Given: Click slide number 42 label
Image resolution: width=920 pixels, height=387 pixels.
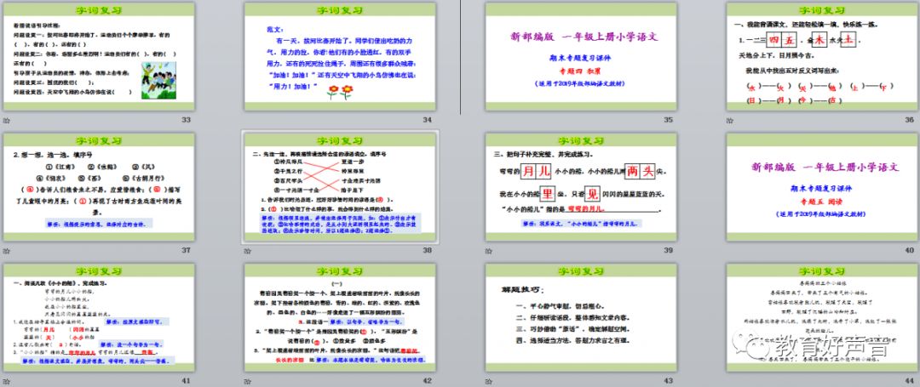Looking at the screenshot, I should [428, 381].
